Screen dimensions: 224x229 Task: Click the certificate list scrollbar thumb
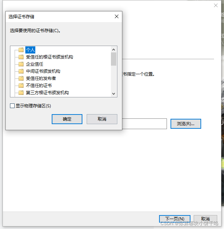[114, 59]
